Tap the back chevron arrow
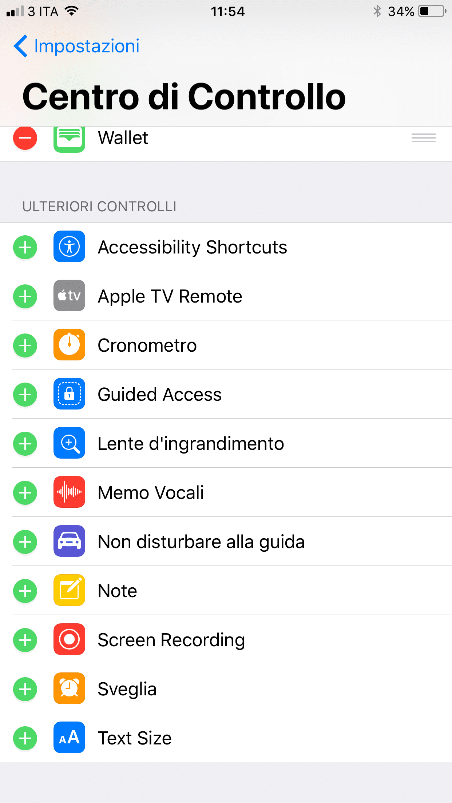 click(x=20, y=46)
